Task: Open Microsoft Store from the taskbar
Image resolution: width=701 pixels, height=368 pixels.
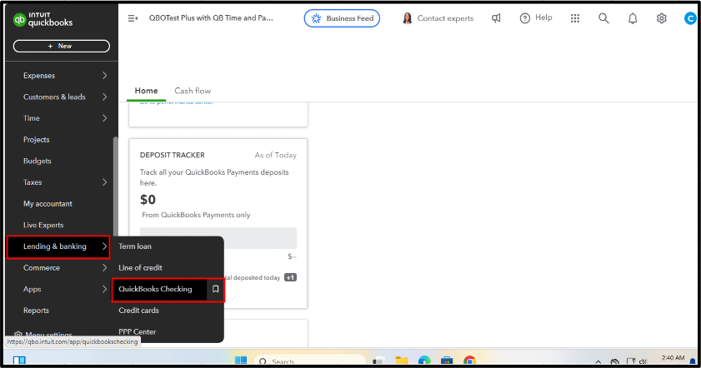Action: [447, 361]
